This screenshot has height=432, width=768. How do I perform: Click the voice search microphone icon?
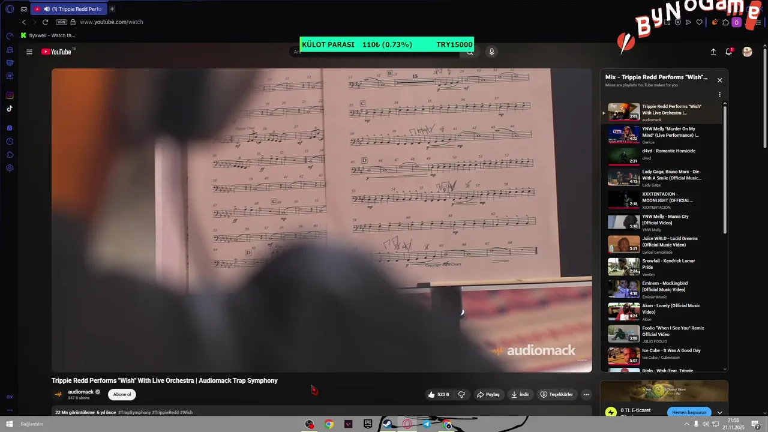pyautogui.click(x=491, y=52)
